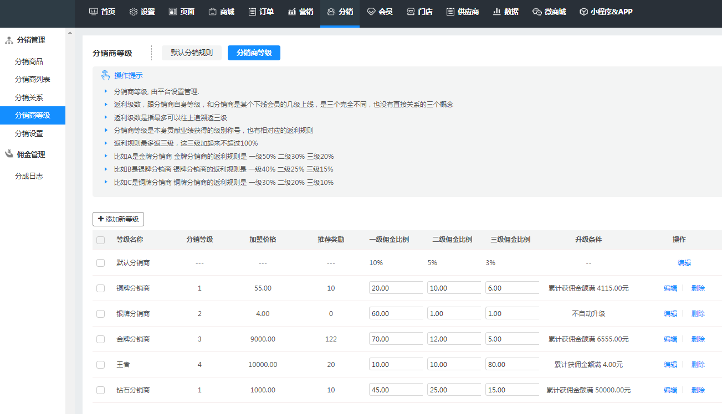722x414 pixels.
Task: Switch to the 默认分销规则 tab
Action: (192, 53)
